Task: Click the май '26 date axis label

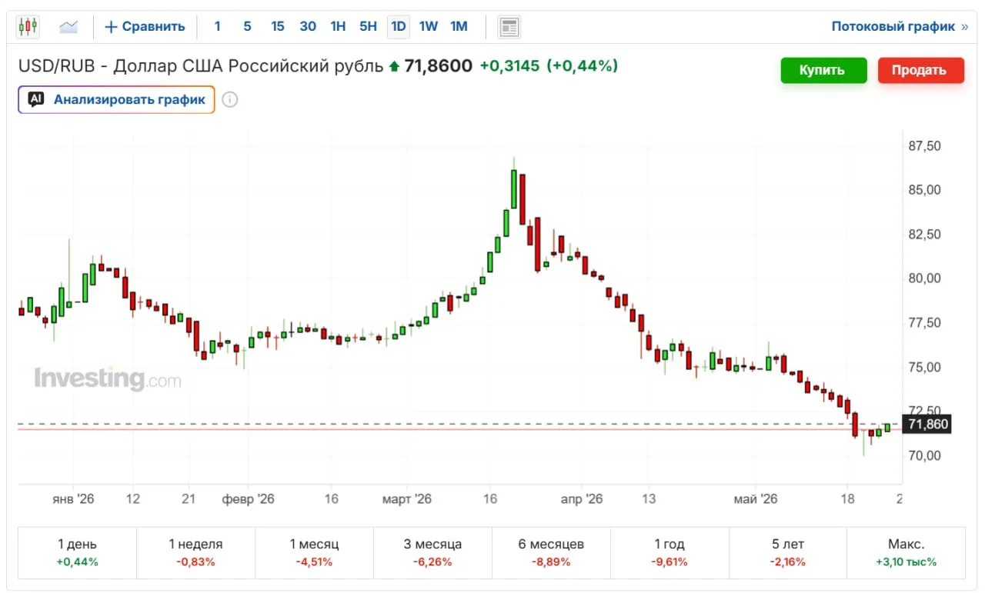Action: coord(756,499)
